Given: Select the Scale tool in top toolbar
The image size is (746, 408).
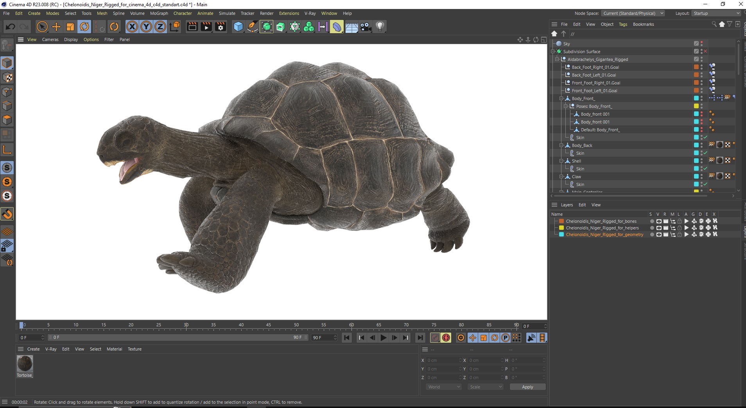Looking at the screenshot, I should pos(70,27).
